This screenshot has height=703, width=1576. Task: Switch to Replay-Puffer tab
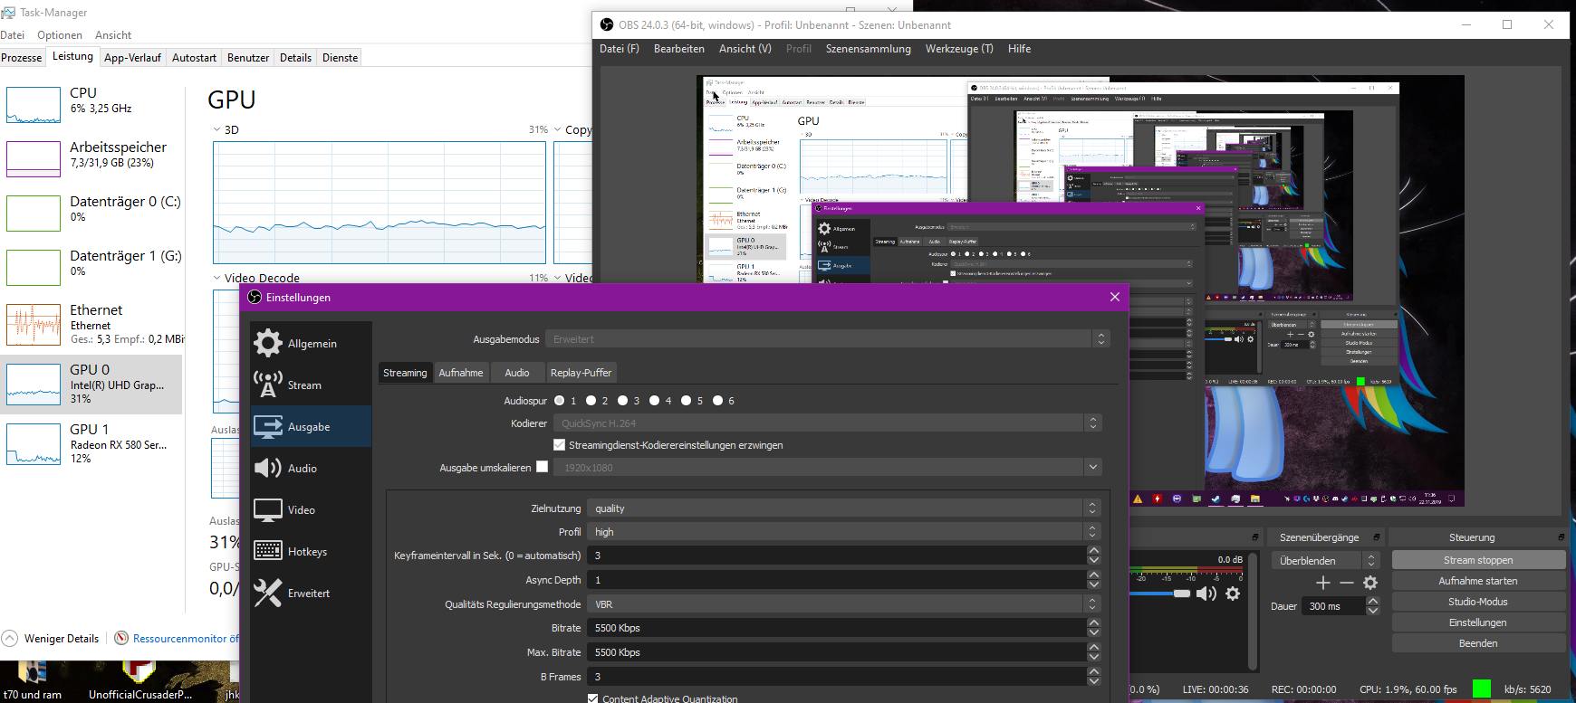pyautogui.click(x=581, y=373)
